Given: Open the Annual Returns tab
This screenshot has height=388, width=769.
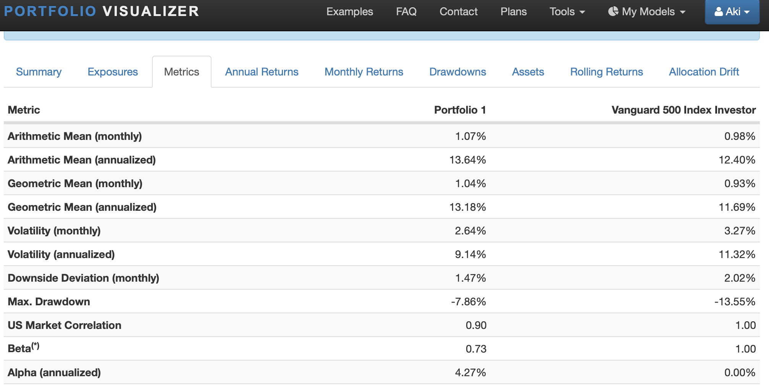Looking at the screenshot, I should pyautogui.click(x=262, y=72).
